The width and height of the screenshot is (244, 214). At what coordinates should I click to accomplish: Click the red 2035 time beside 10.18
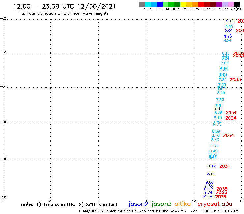click(221, 197)
